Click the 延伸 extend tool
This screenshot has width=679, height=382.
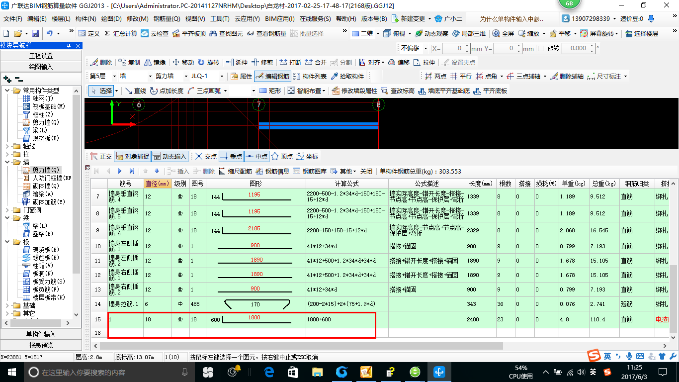[x=237, y=62]
